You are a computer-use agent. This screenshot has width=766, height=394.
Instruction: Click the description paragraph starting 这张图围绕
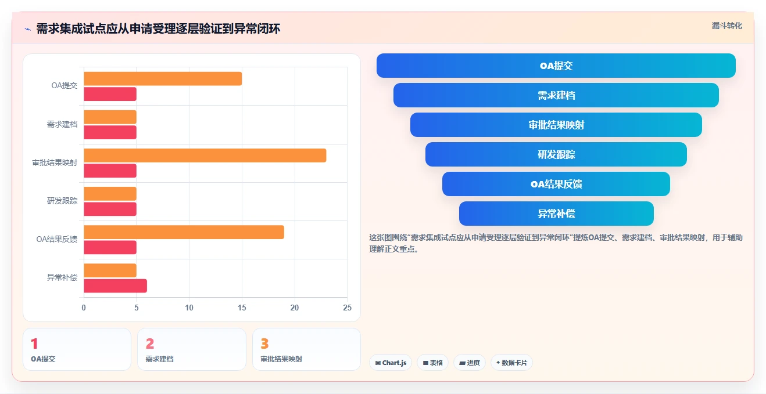click(556, 244)
